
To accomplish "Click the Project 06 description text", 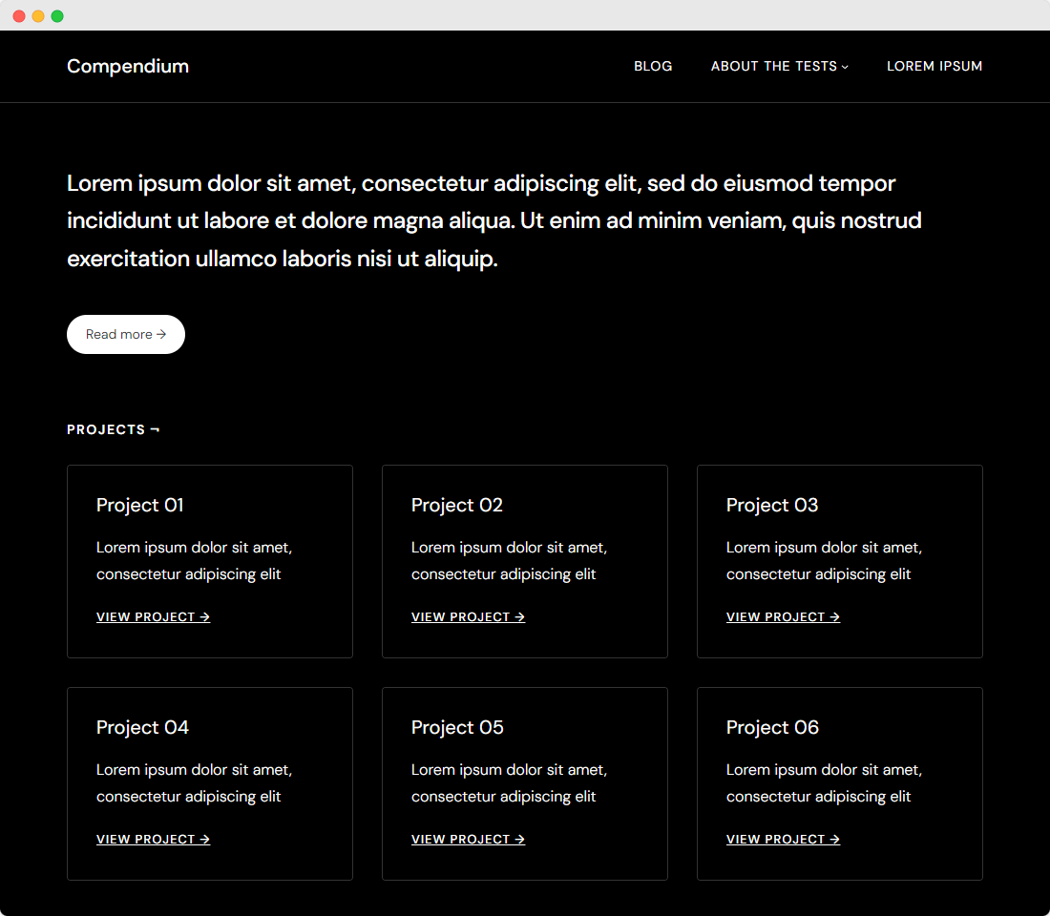I will (x=825, y=782).
